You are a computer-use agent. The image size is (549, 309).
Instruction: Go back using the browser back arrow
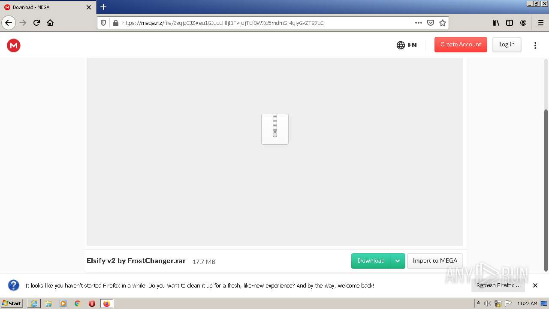(9, 23)
